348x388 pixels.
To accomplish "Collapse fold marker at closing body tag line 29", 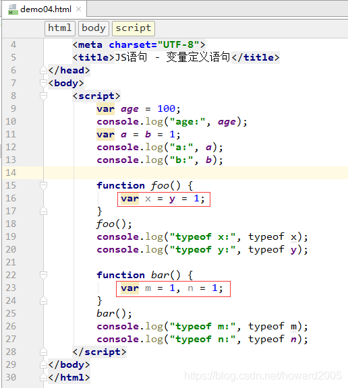I will click(43, 364).
